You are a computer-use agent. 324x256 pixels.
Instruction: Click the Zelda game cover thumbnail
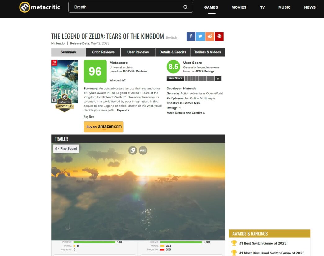point(65,82)
